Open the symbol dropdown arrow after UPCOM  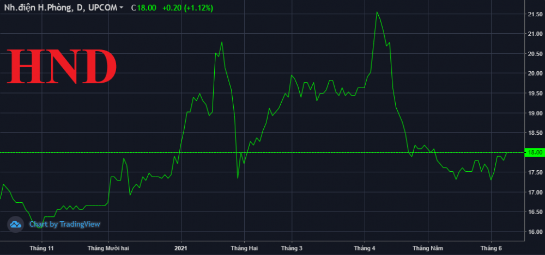(x=121, y=8)
